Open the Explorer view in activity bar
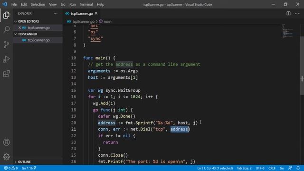 click(x=6, y=15)
